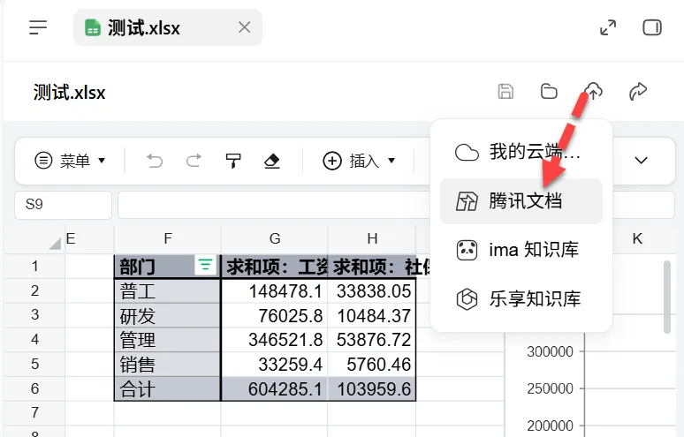Image resolution: width=684 pixels, height=437 pixels.
Task: Toggle the side panel icon
Action: 652,27
